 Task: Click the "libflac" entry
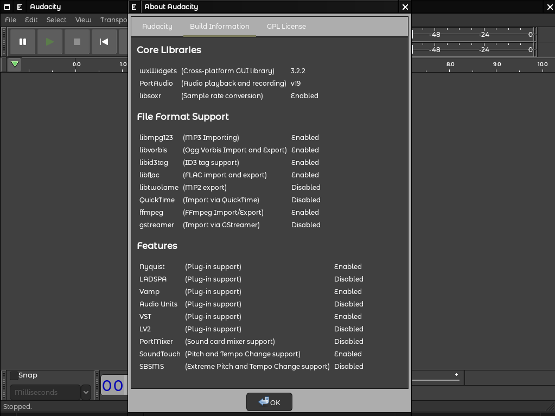tap(149, 175)
